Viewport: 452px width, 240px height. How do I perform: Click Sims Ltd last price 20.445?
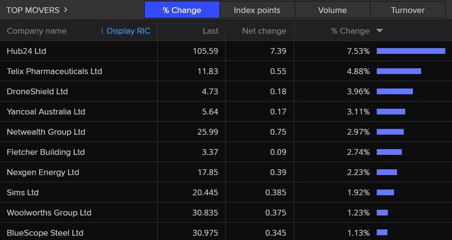tap(205, 192)
